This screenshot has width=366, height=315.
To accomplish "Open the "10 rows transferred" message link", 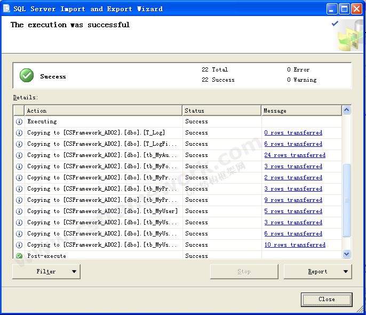I will click(x=295, y=245).
